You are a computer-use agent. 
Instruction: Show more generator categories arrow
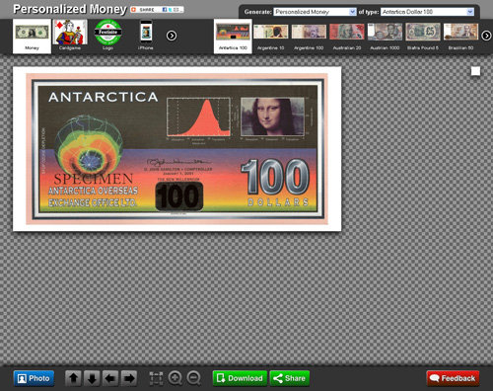[172, 36]
